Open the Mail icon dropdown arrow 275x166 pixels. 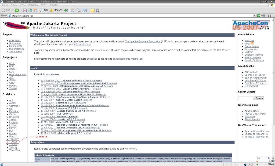(75, 10)
